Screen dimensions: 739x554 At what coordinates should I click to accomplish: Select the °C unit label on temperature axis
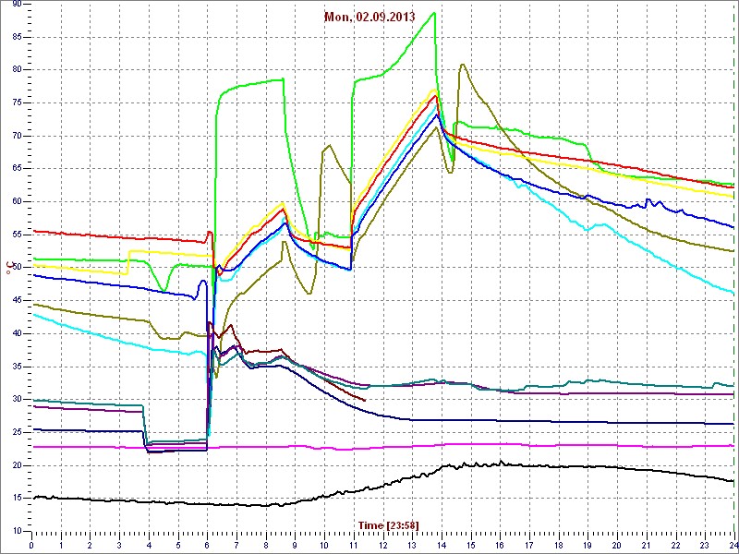point(9,269)
